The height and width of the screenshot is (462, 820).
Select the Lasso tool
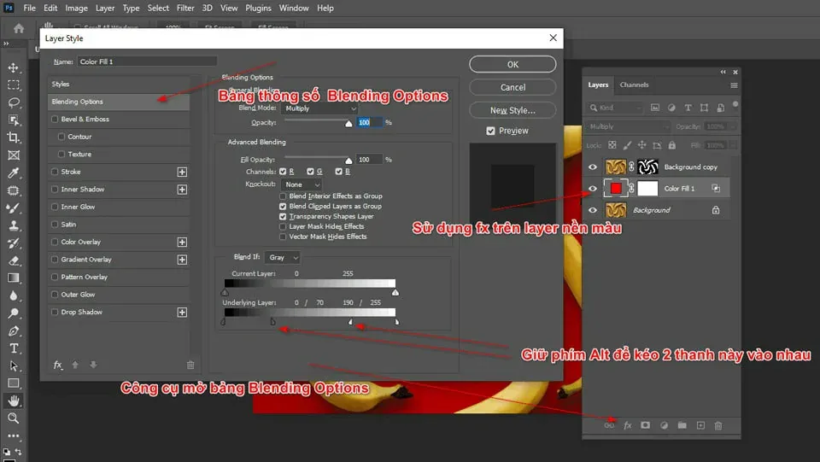pyautogui.click(x=14, y=102)
